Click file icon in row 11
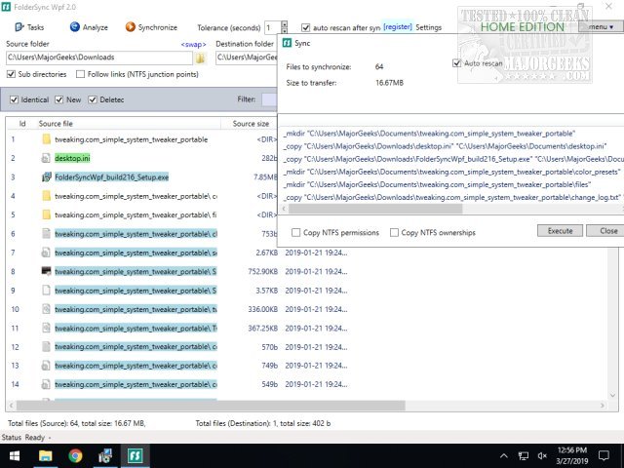The image size is (624, 468). 46,328
